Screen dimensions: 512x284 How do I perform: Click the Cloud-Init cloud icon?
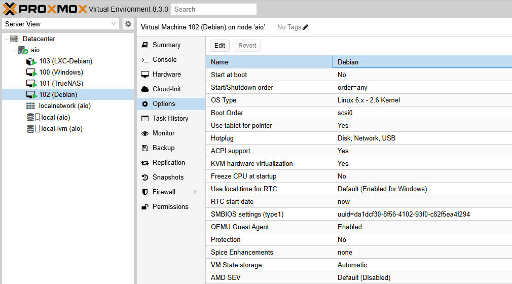click(145, 89)
